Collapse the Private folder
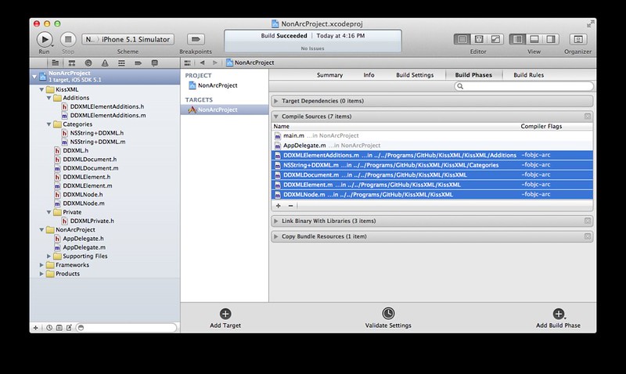The width and height of the screenshot is (626, 374). [49, 212]
